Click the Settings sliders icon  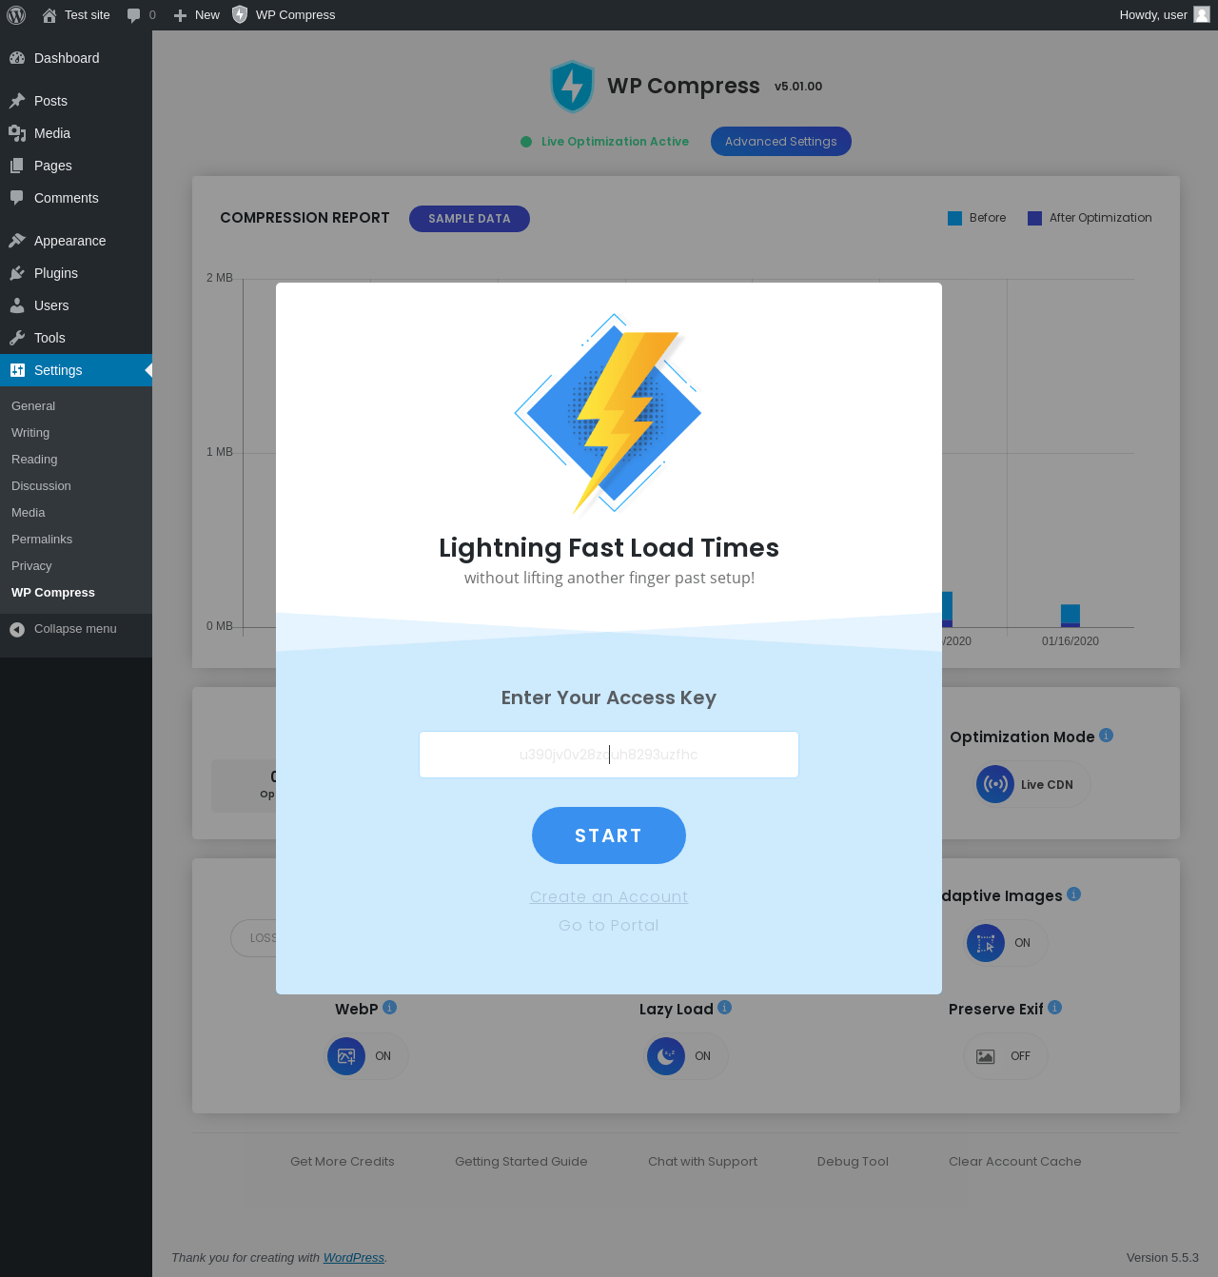(17, 370)
